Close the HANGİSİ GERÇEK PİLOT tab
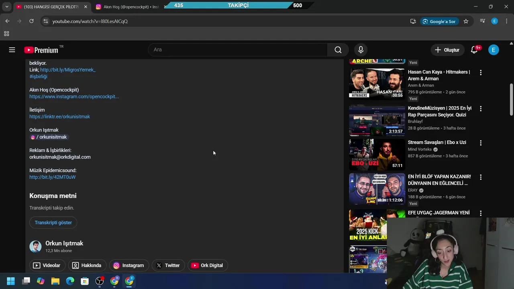 (86, 7)
